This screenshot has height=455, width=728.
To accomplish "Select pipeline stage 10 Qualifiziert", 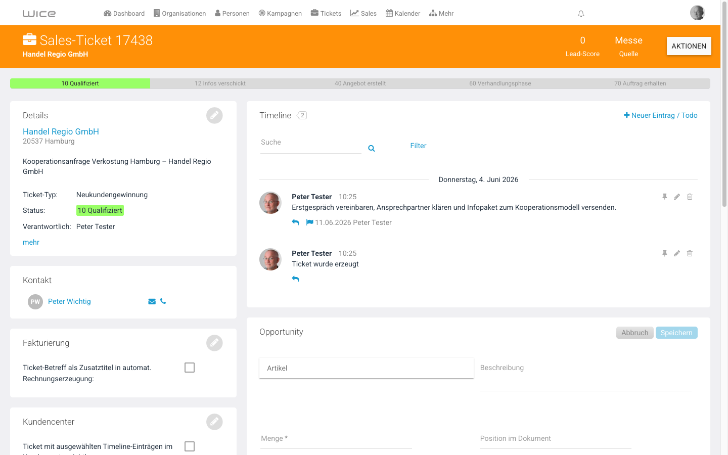I will pos(80,83).
